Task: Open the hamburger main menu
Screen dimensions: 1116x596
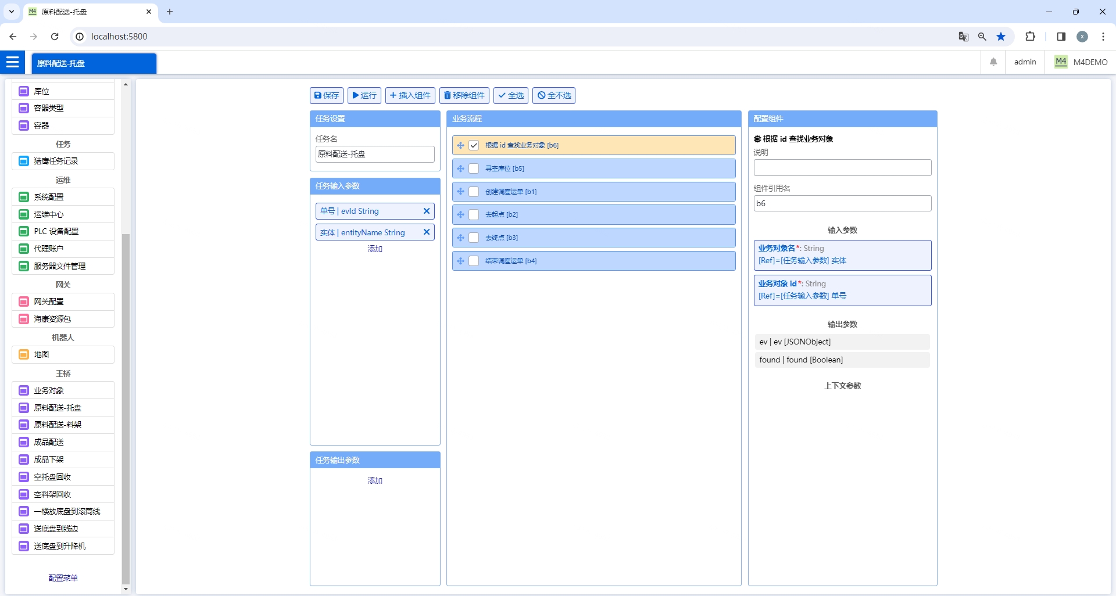Action: (12, 62)
